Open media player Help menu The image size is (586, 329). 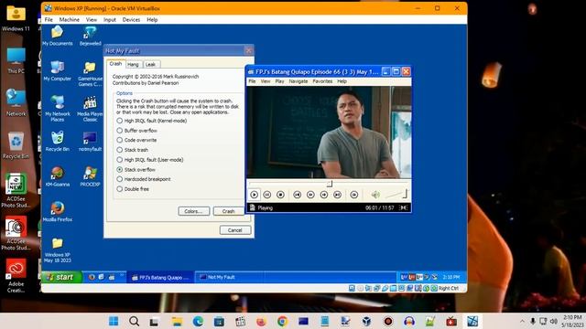pos(342,81)
